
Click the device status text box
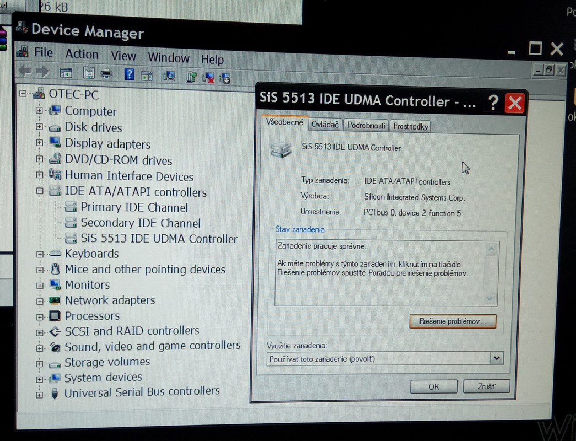click(x=386, y=273)
